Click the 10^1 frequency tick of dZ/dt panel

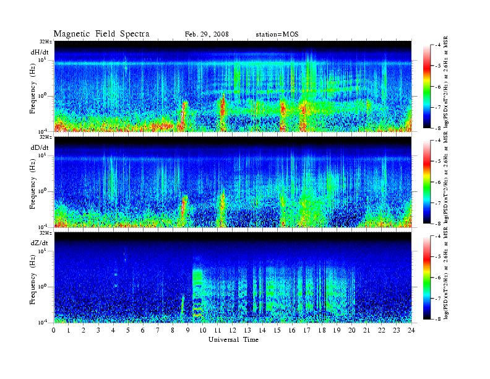[x=42, y=251]
